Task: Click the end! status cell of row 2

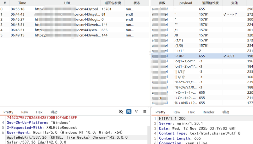Action: click(137, 20)
